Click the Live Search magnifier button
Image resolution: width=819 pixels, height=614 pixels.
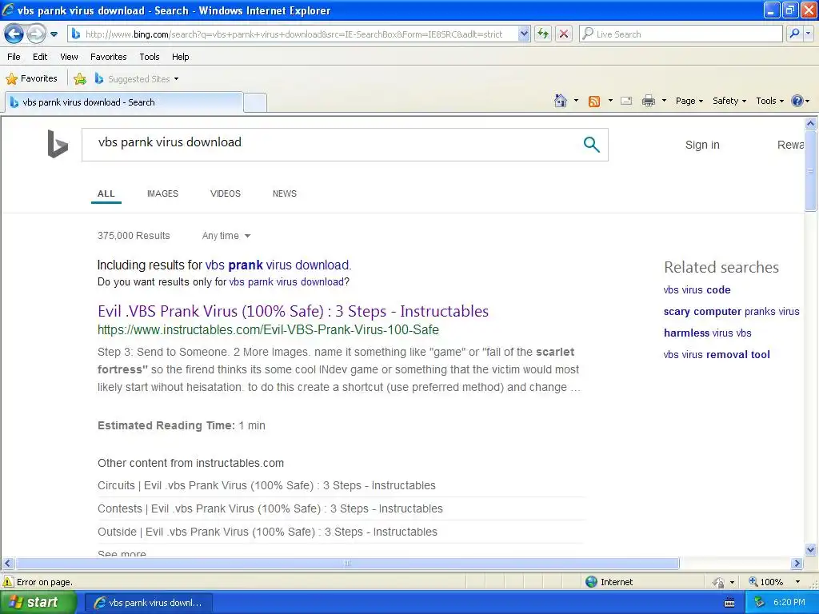pyautogui.click(x=794, y=34)
